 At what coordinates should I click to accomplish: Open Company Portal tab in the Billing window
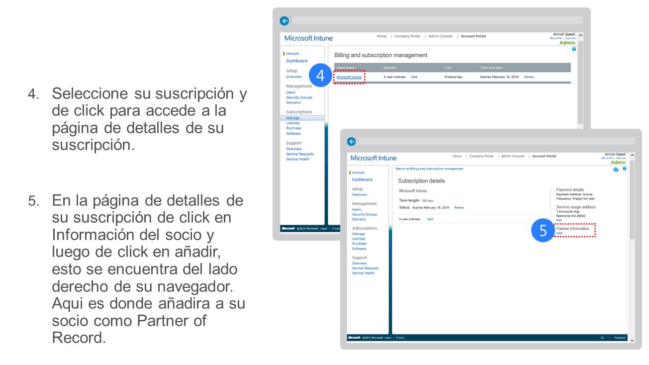tap(407, 36)
